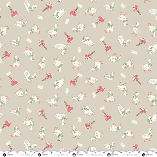The image size is (157, 157).
Task: Click the ruler number 8
Action: pyautogui.click(x=69, y=153)
